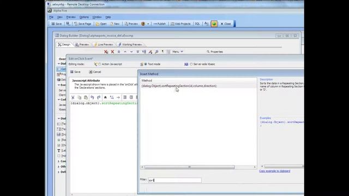Collapse the Cod... section in left pane
The width and height of the screenshot is (349, 196).
[x=59, y=100]
